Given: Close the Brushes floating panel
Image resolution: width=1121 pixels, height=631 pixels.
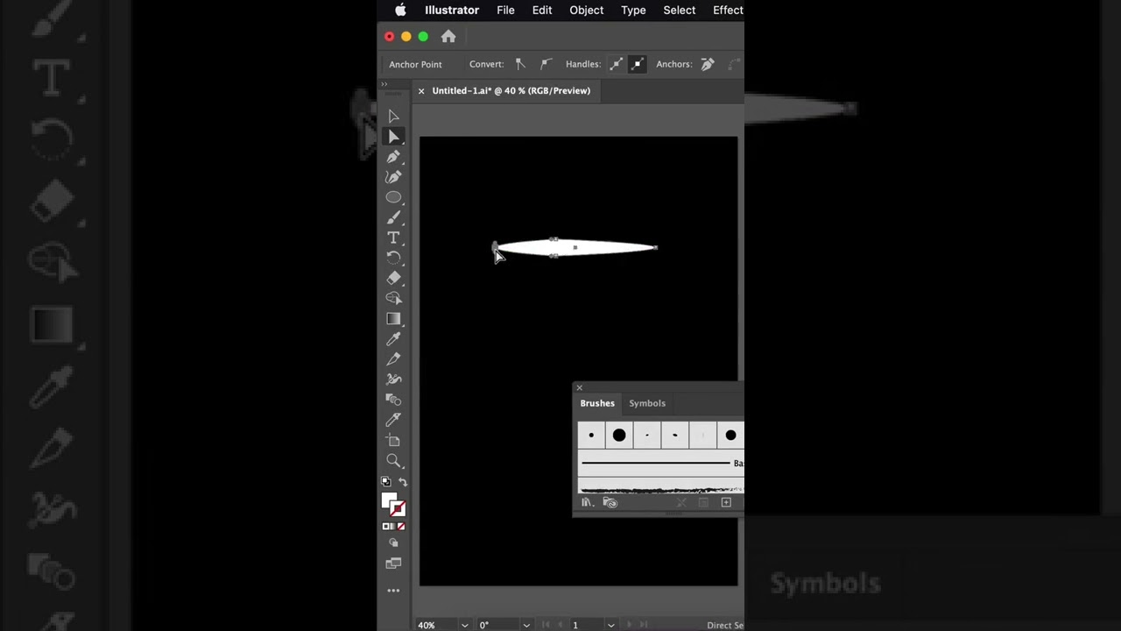Looking at the screenshot, I should pyautogui.click(x=579, y=387).
